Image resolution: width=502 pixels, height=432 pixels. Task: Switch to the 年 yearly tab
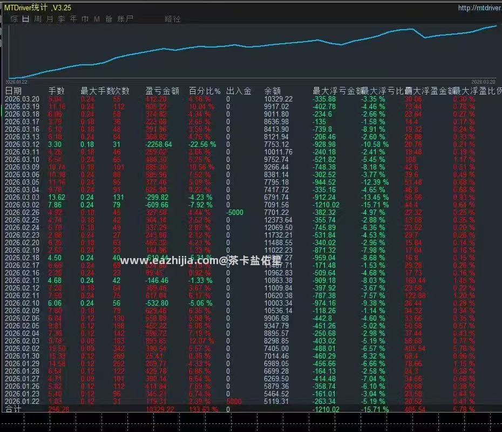(x=73, y=19)
